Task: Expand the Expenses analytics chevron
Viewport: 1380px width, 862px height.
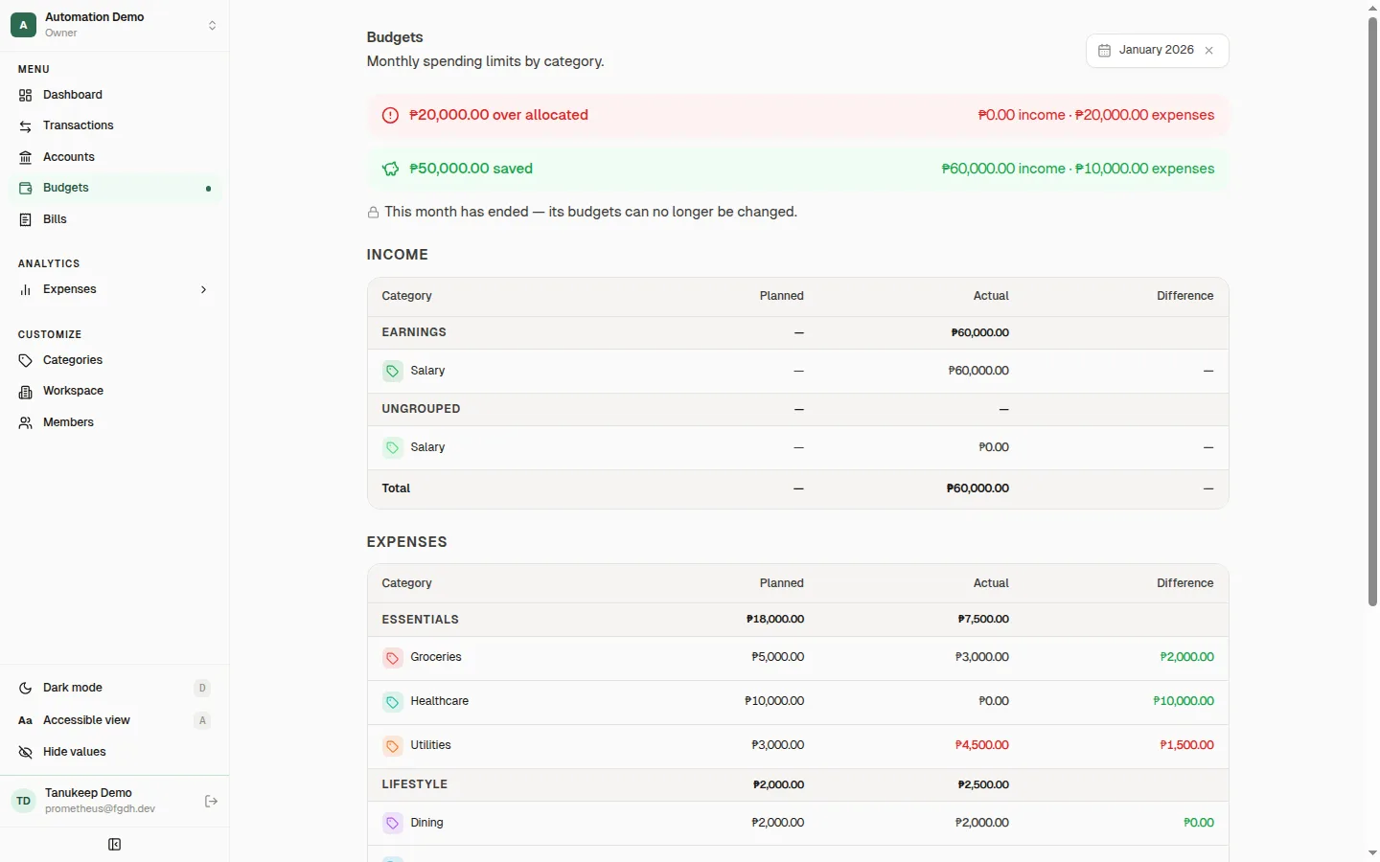Action: click(x=203, y=289)
